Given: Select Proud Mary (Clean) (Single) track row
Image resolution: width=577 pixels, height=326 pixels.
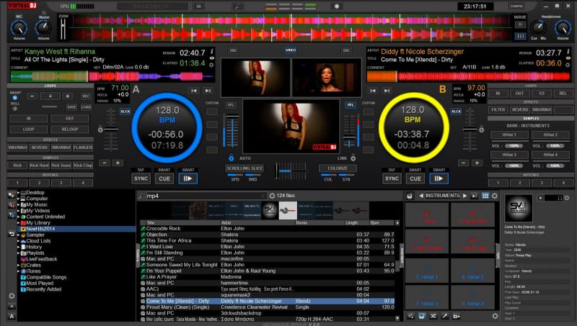Looking at the screenshot, I should point(268,307).
